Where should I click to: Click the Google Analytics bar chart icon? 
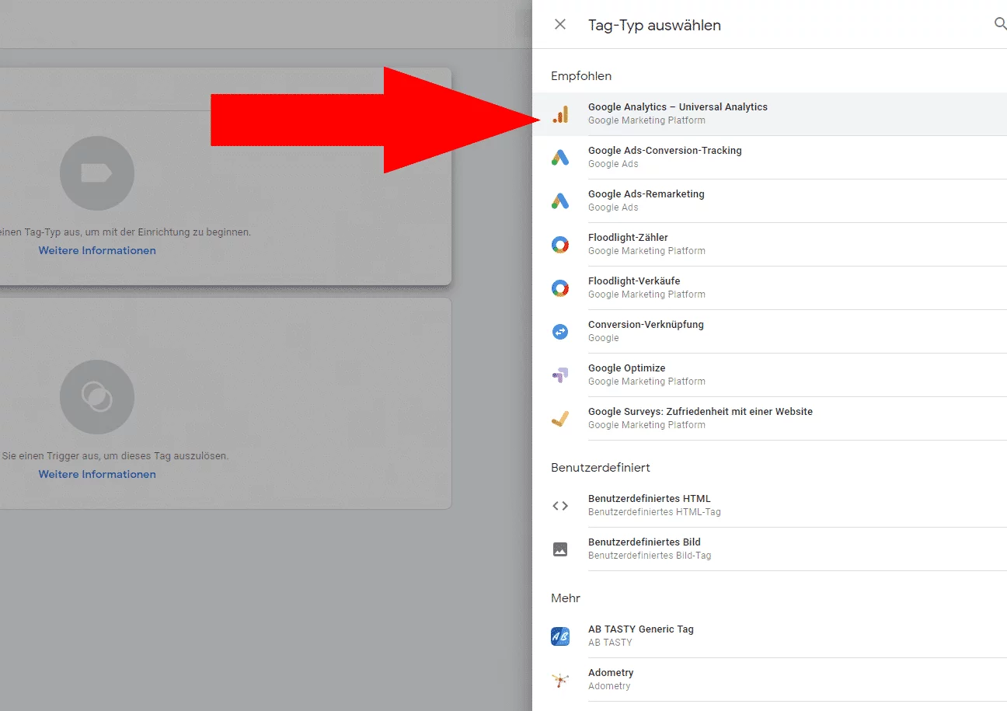click(560, 114)
